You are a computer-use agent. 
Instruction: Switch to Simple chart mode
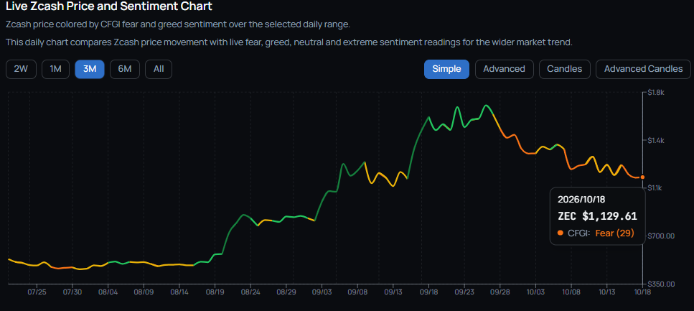point(446,69)
